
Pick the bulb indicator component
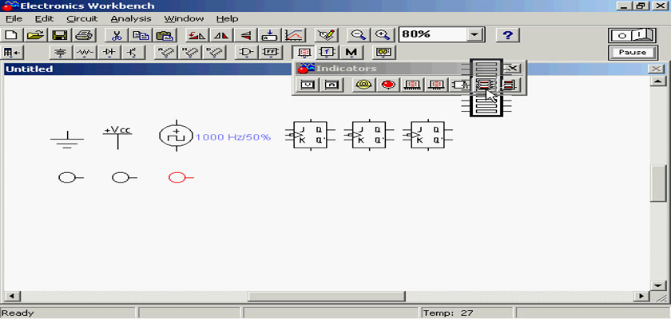(364, 85)
